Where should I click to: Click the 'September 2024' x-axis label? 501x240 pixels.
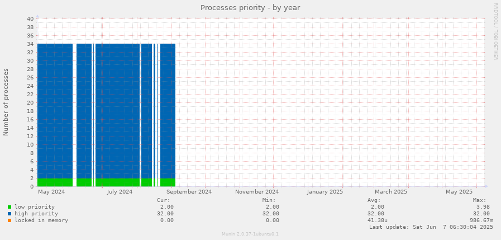[x=189, y=192]
